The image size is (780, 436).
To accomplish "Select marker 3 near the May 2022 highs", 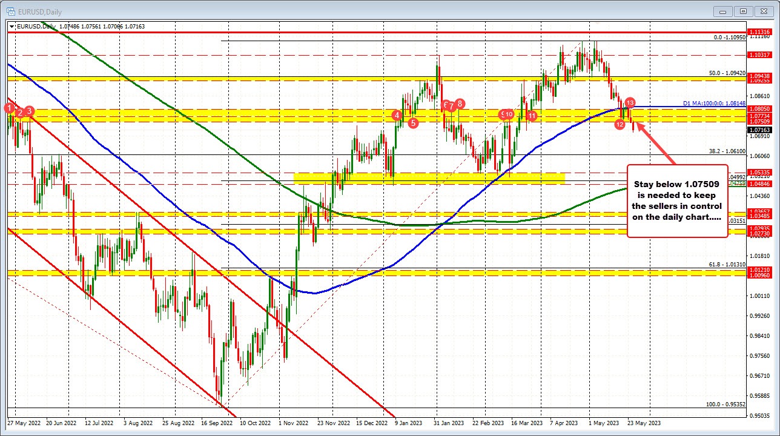I will 28,111.
